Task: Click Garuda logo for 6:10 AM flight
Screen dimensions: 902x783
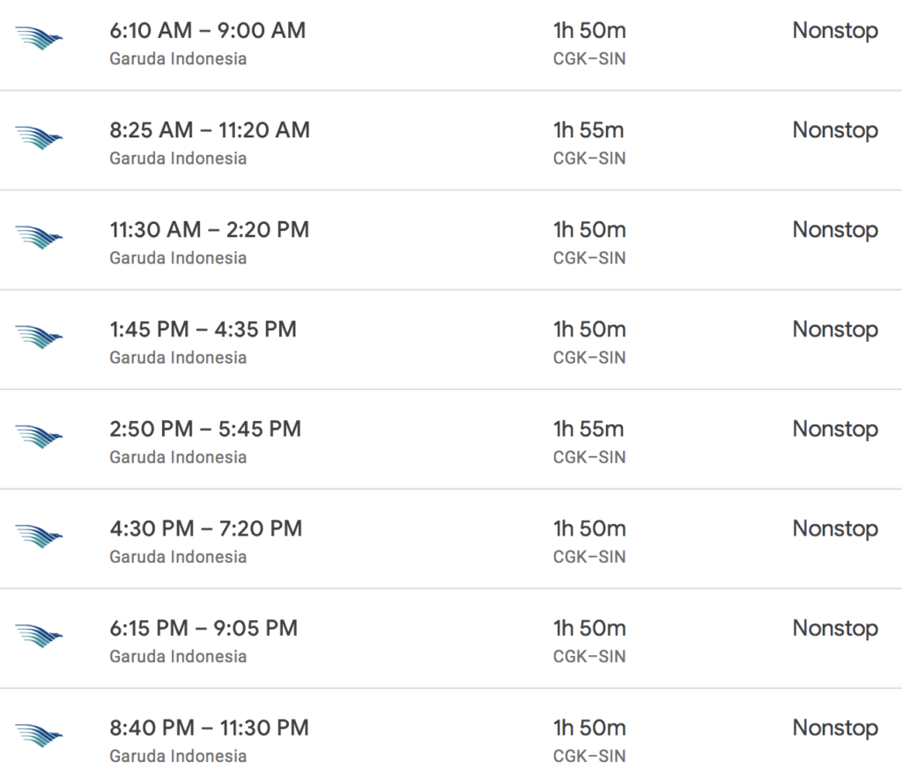Action: point(39,38)
